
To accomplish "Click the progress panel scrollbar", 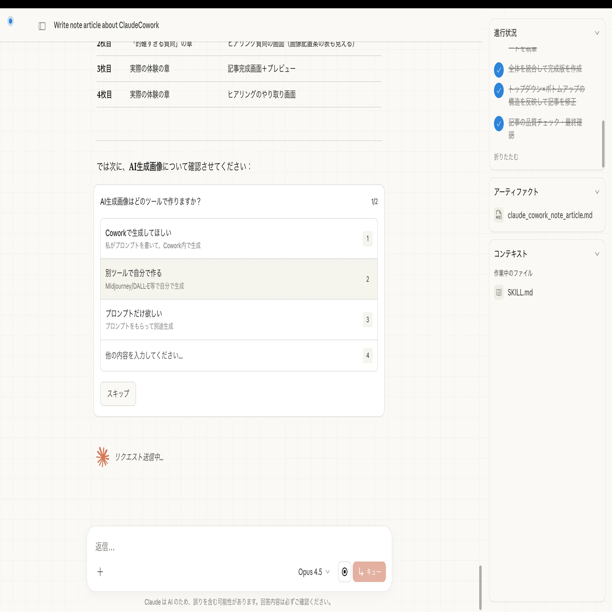I will pyautogui.click(x=603, y=144).
